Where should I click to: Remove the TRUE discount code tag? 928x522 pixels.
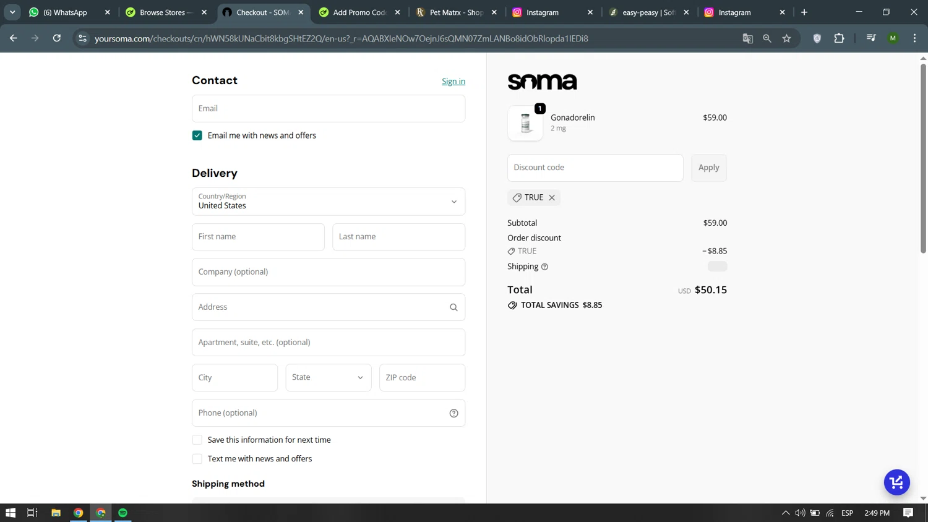coord(552,198)
